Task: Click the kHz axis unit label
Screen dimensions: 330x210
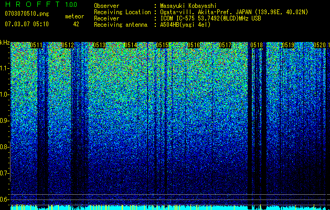Action: (x=5, y=43)
